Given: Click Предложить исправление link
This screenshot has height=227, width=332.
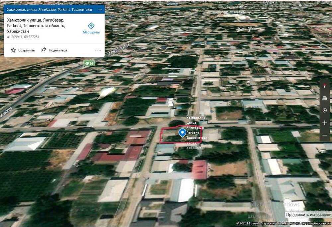Looking at the screenshot, I should pyautogui.click(x=309, y=214).
